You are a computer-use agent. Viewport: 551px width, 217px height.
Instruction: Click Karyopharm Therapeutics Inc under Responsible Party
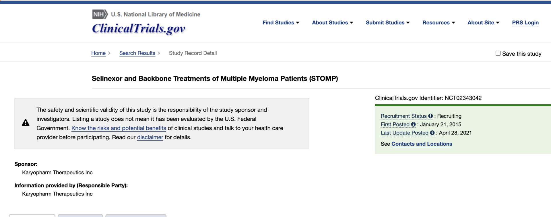57,194
